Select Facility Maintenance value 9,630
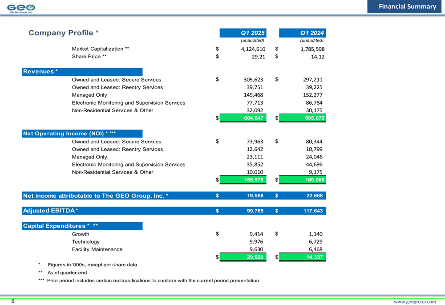 pos(256,250)
